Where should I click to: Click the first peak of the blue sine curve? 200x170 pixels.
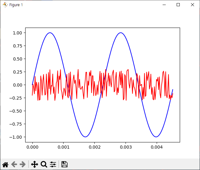tap(50, 33)
